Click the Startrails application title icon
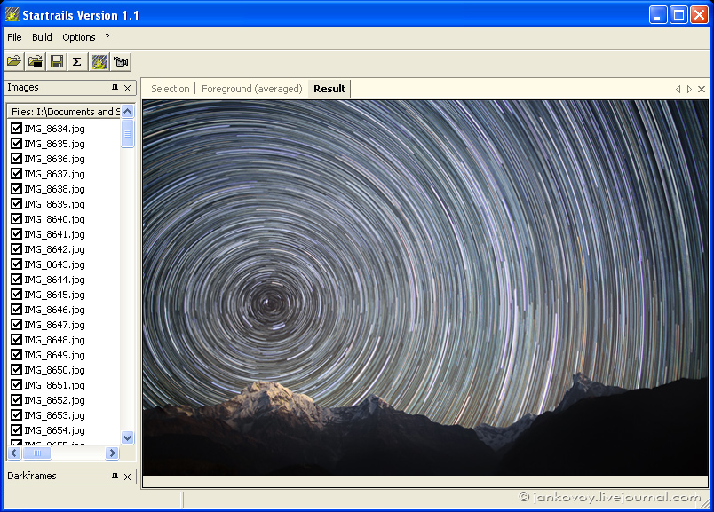The width and height of the screenshot is (714, 512). [x=12, y=15]
